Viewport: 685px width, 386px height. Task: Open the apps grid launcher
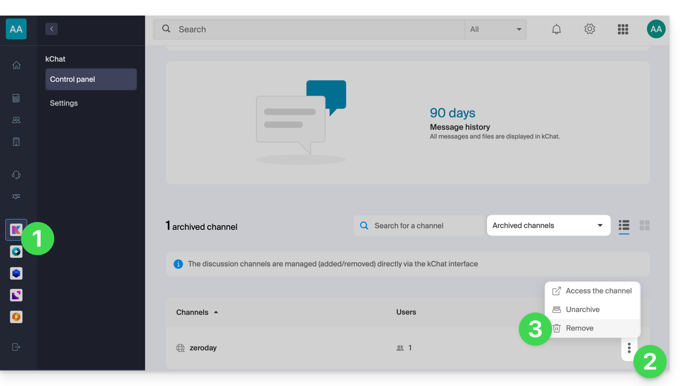[x=623, y=29]
